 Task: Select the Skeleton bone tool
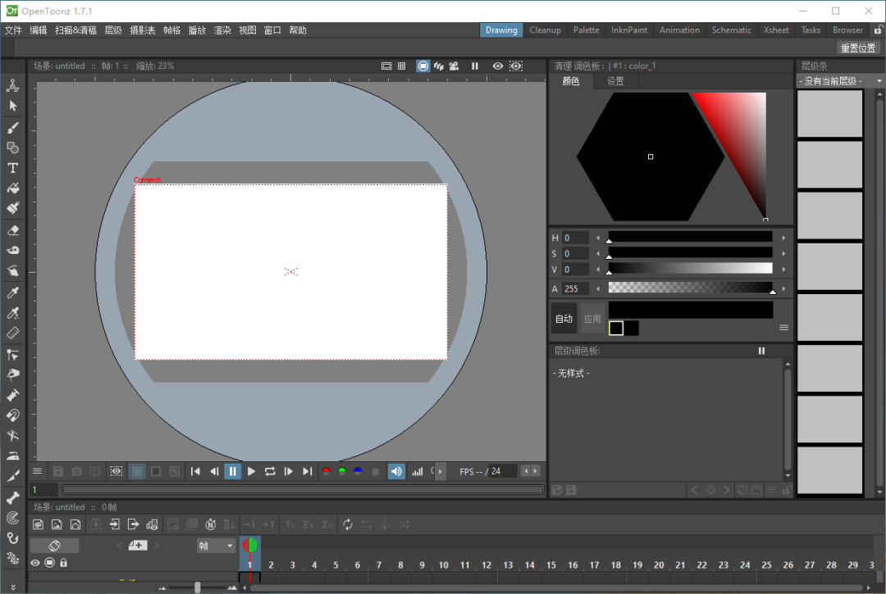[12, 497]
